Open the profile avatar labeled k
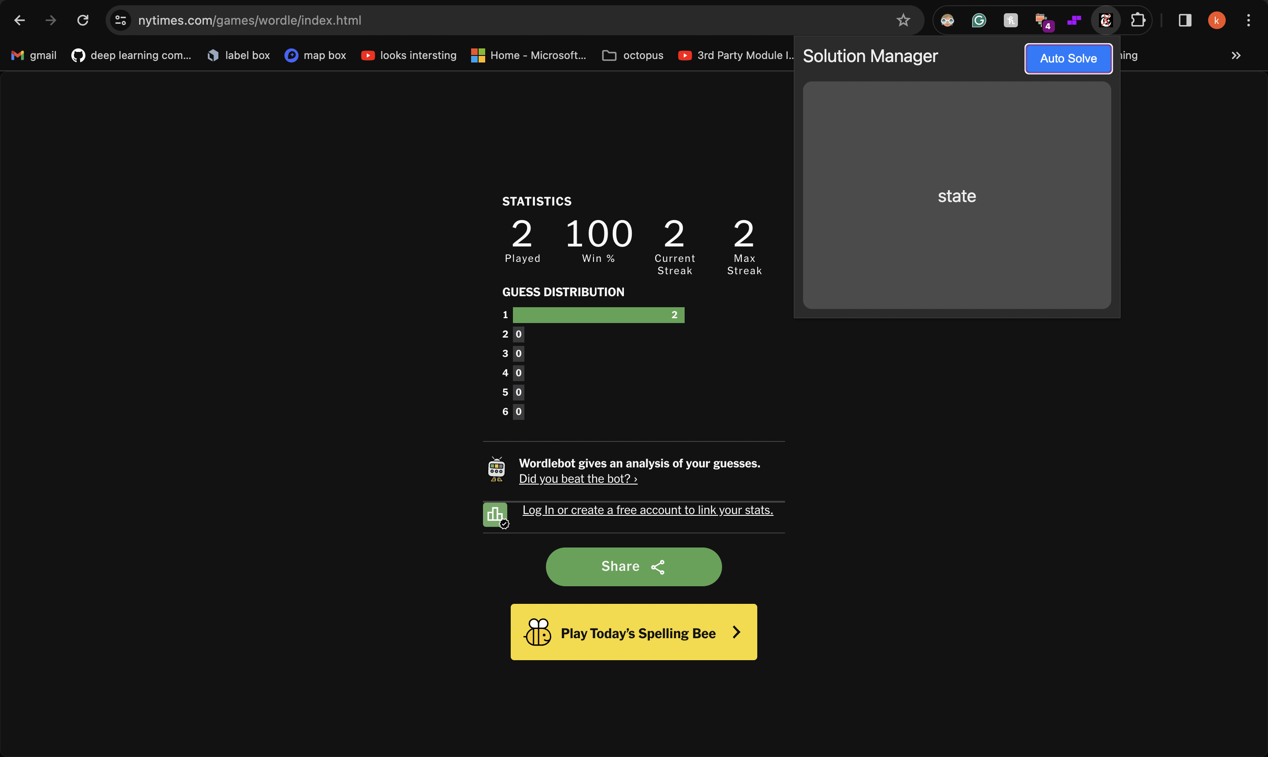Image resolution: width=1268 pixels, height=757 pixels. [x=1216, y=20]
